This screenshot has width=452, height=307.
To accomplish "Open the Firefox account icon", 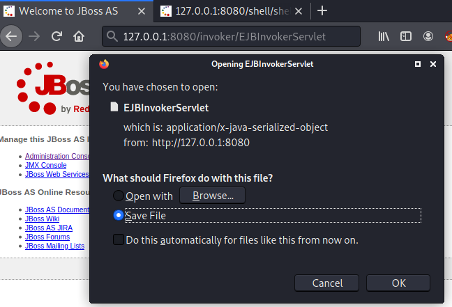I will [x=428, y=36].
